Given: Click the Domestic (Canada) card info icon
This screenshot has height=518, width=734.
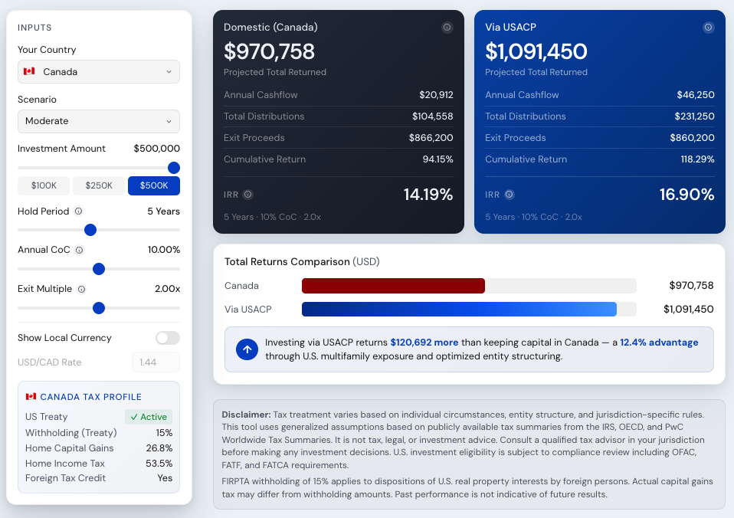Looking at the screenshot, I should point(447,27).
